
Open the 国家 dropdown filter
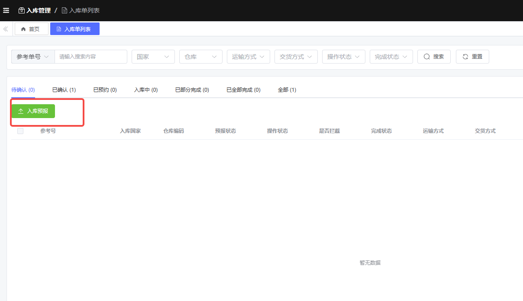coord(153,57)
